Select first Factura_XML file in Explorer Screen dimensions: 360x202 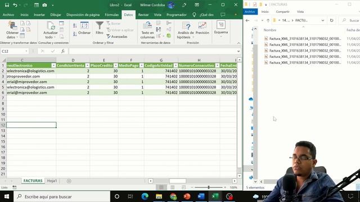(x=303, y=39)
